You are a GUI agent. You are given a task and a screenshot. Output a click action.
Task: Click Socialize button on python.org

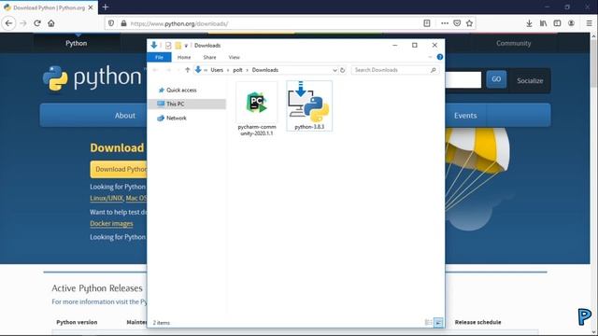[530, 81]
